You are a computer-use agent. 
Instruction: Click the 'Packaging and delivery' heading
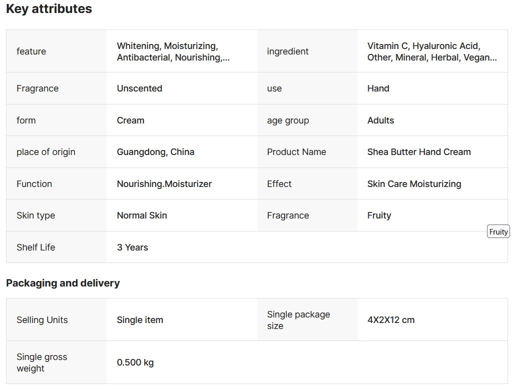coord(63,283)
